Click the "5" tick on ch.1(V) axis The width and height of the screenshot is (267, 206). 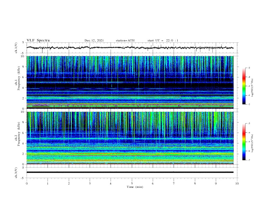(x=23, y=42)
